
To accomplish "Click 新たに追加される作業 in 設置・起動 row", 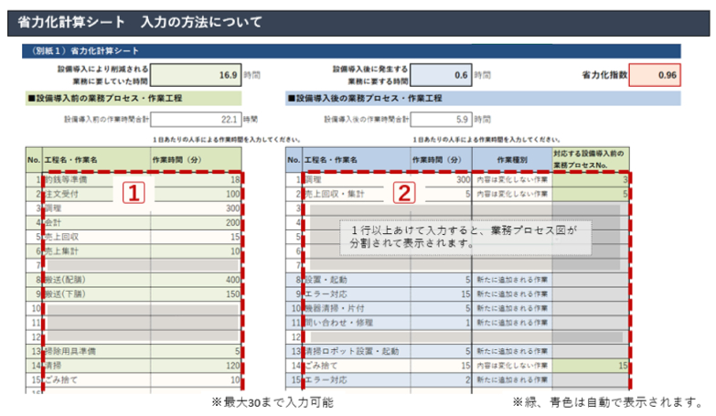I will click(x=512, y=280).
